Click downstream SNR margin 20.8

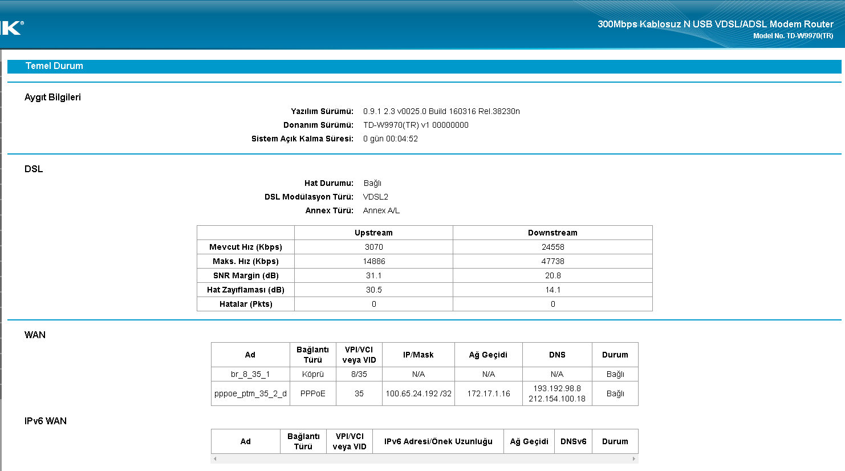point(553,275)
